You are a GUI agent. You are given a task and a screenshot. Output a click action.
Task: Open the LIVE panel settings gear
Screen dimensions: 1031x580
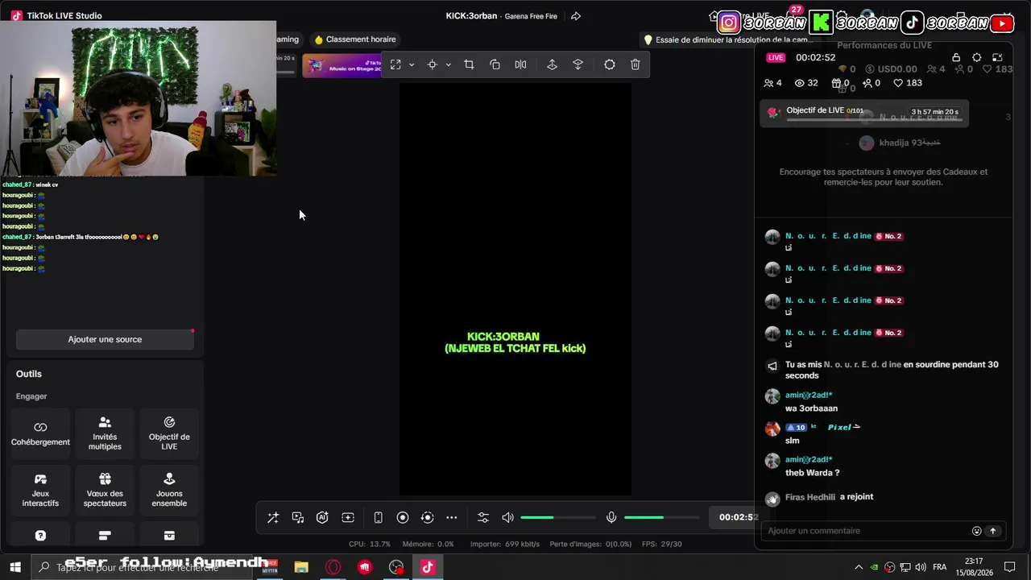click(977, 57)
